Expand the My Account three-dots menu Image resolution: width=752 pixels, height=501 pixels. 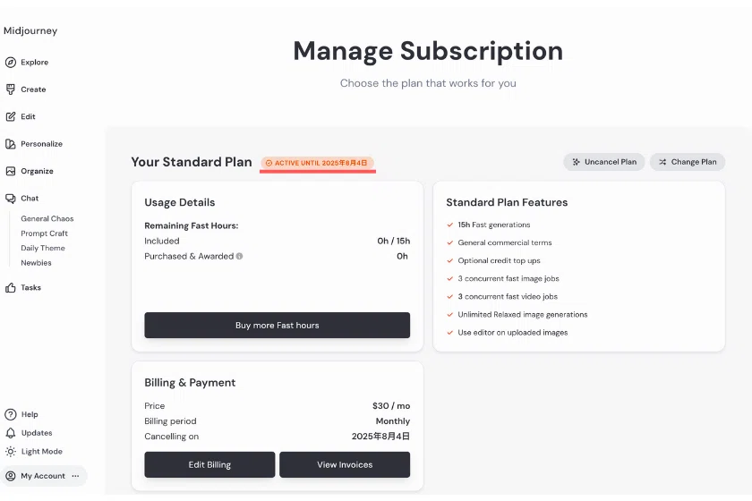[x=75, y=476]
